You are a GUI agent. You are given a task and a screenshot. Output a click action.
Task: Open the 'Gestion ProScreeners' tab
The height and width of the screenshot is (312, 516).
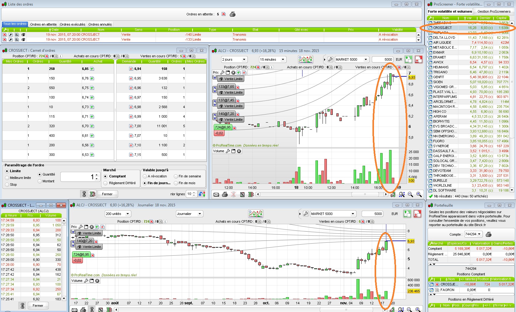tap(494, 11)
